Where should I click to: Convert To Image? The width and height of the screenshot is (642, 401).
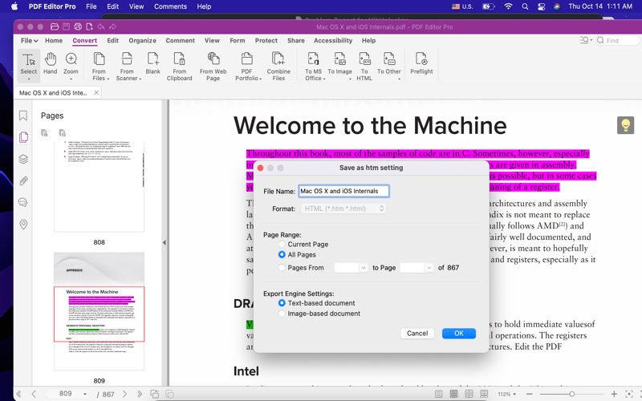[339, 66]
